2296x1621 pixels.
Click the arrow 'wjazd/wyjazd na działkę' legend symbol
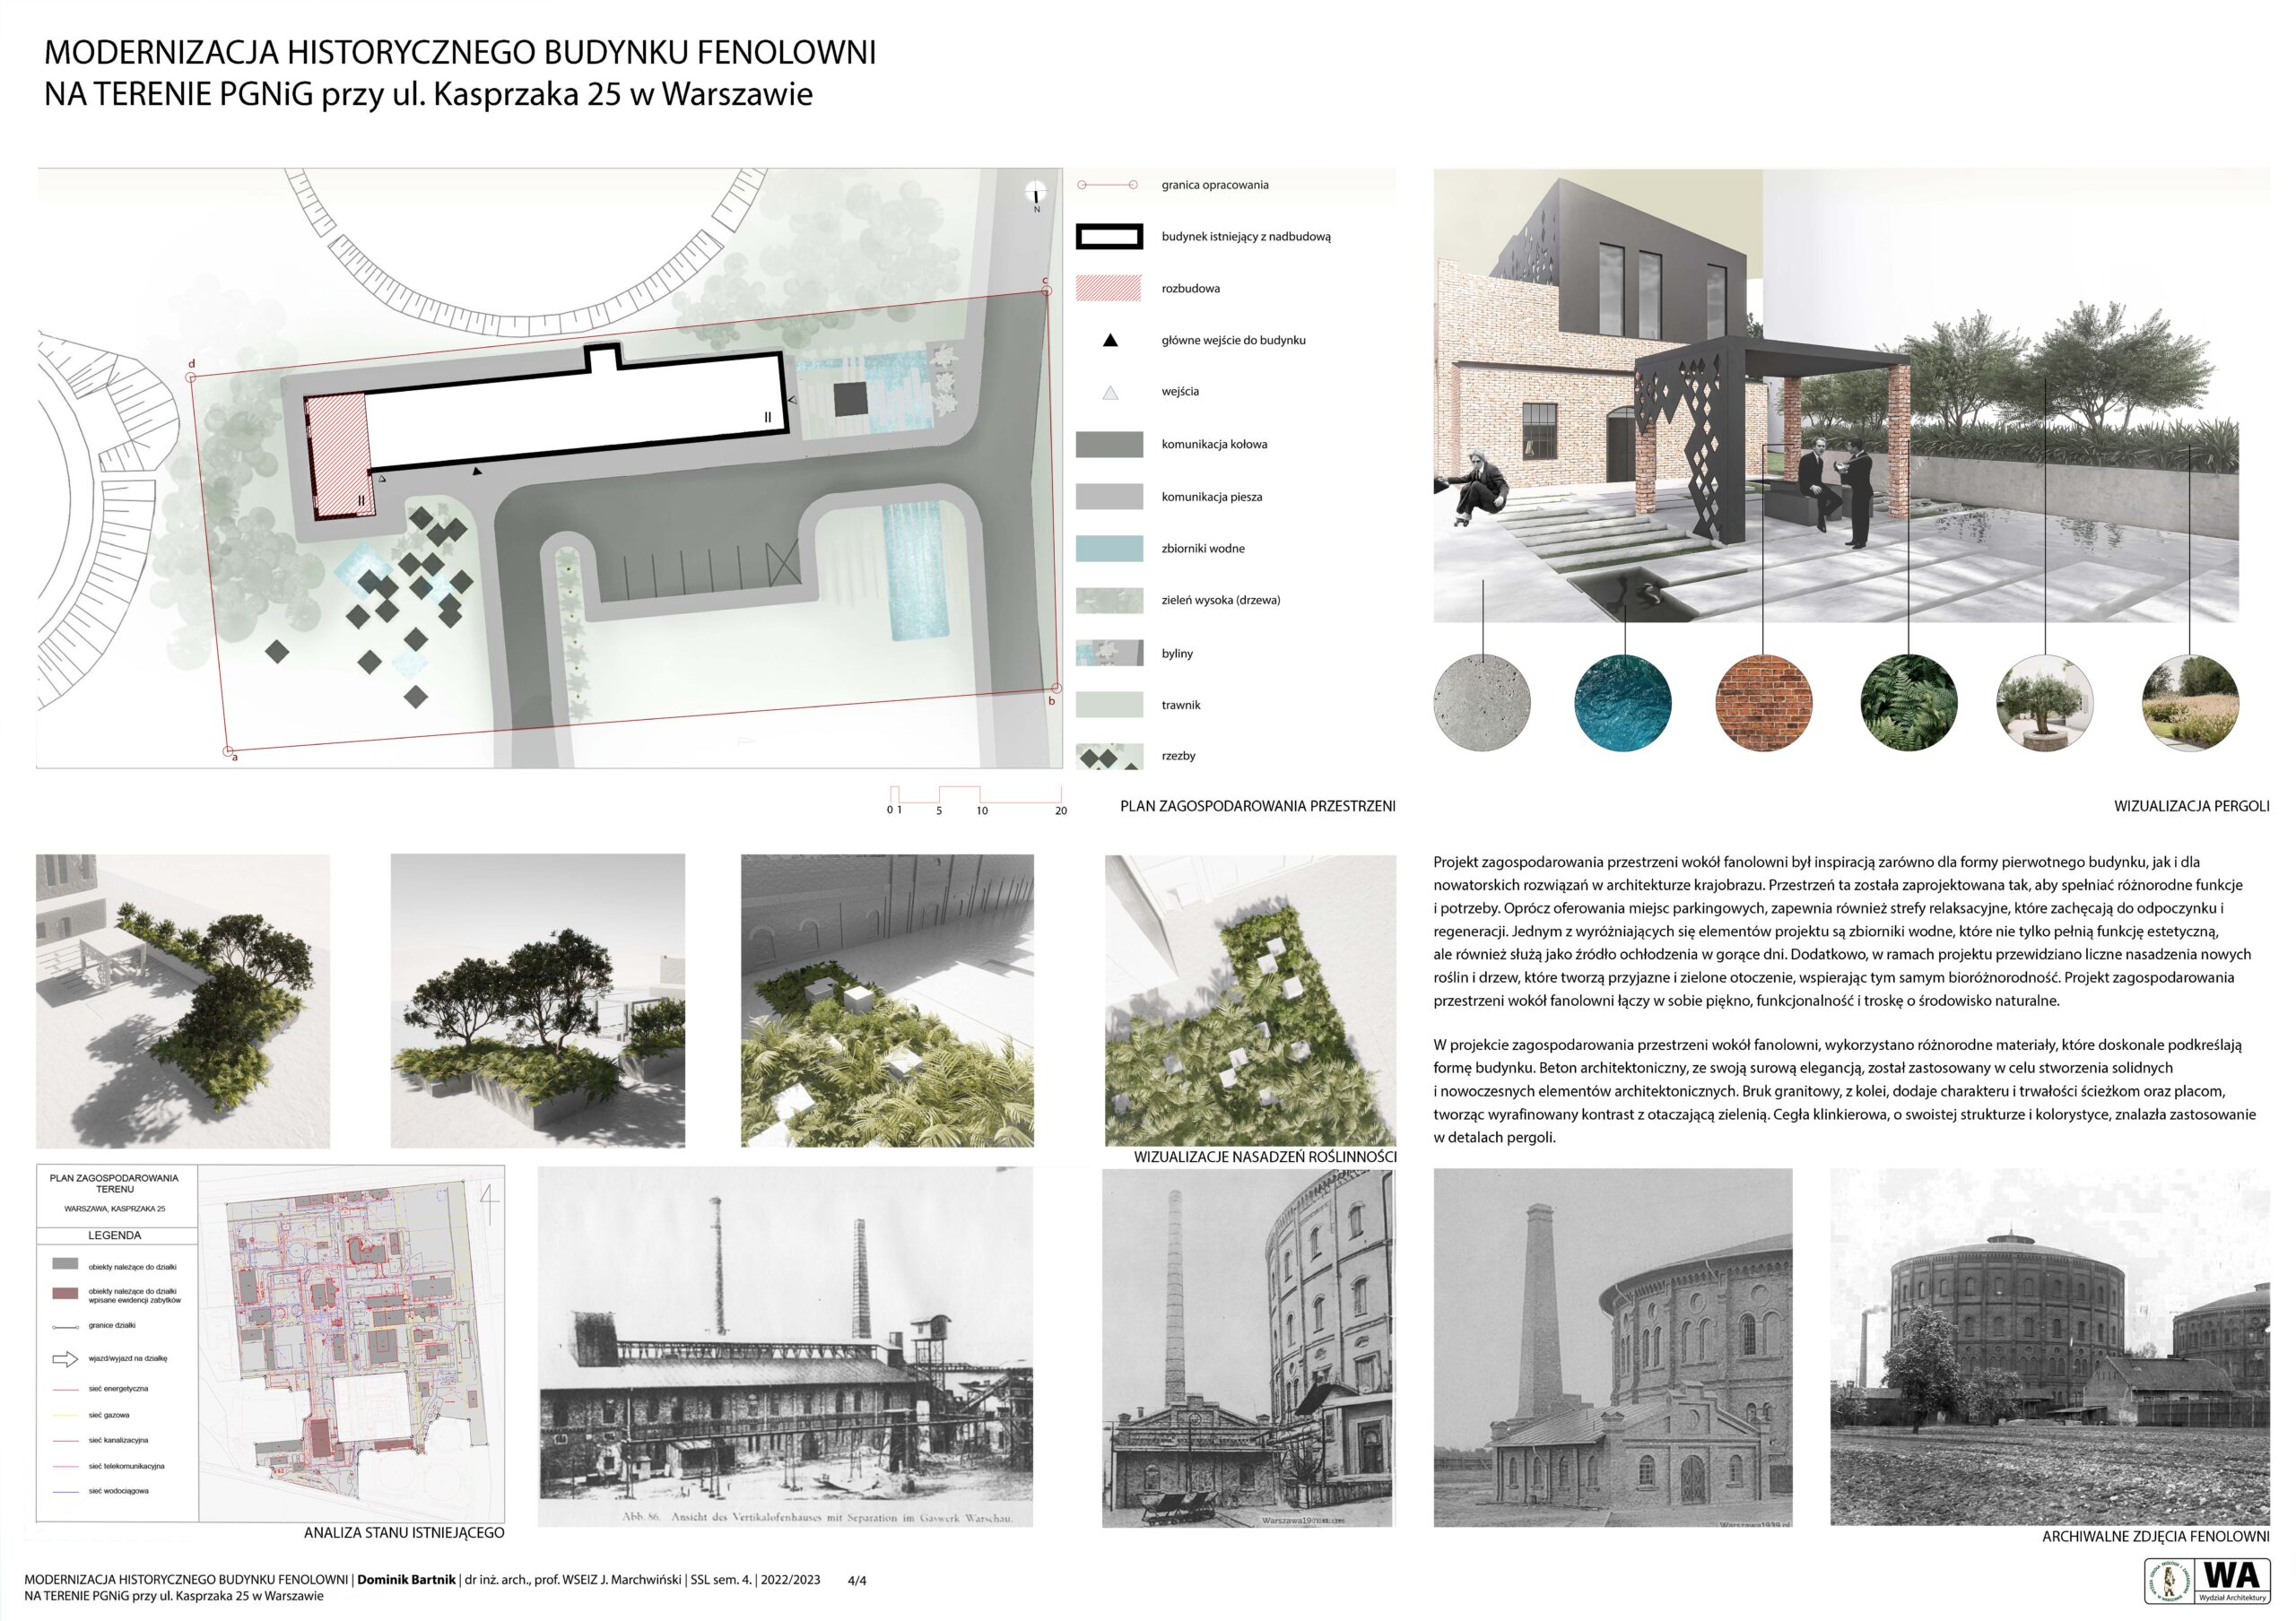(x=65, y=1358)
